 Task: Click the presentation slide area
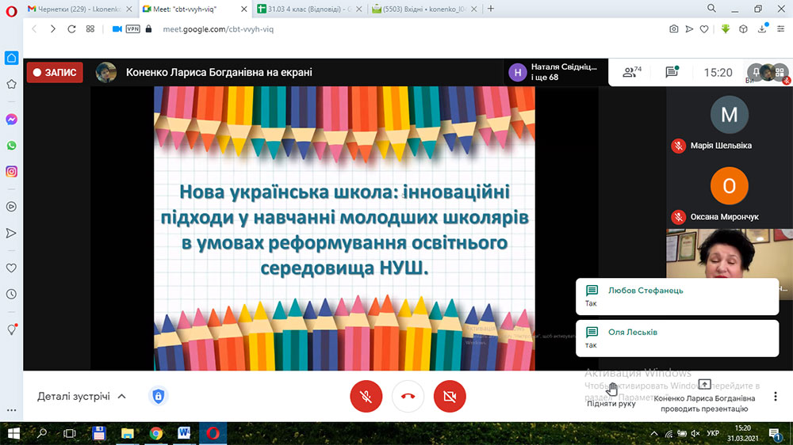click(x=344, y=228)
